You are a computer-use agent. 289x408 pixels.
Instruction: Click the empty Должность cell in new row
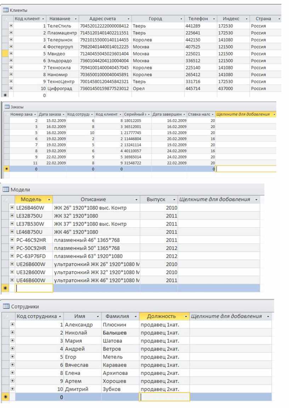(x=165, y=397)
